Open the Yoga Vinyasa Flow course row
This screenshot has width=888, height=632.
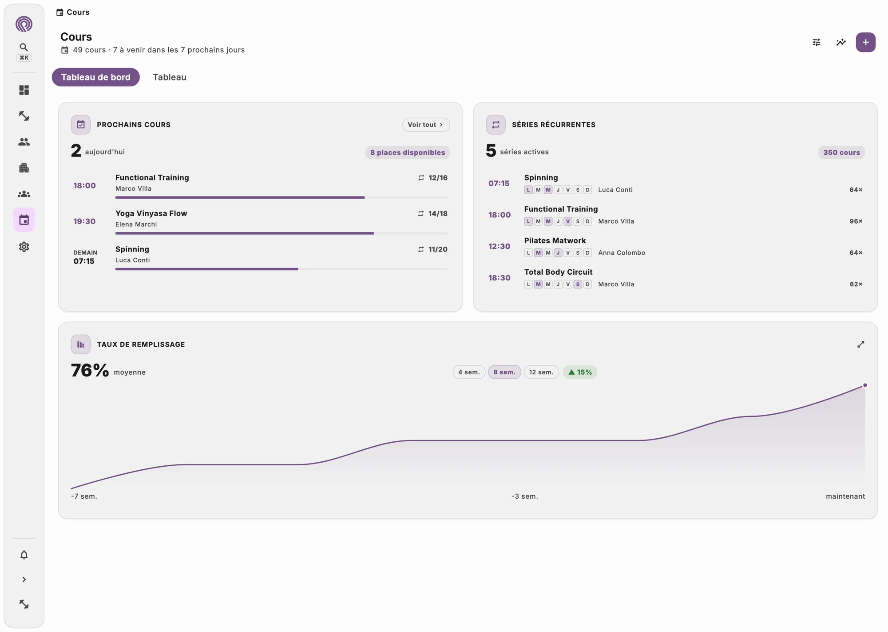[260, 221]
